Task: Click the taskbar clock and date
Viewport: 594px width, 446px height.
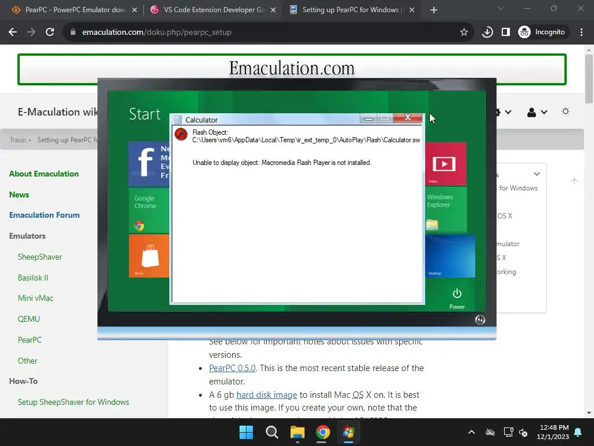Action: point(553,432)
